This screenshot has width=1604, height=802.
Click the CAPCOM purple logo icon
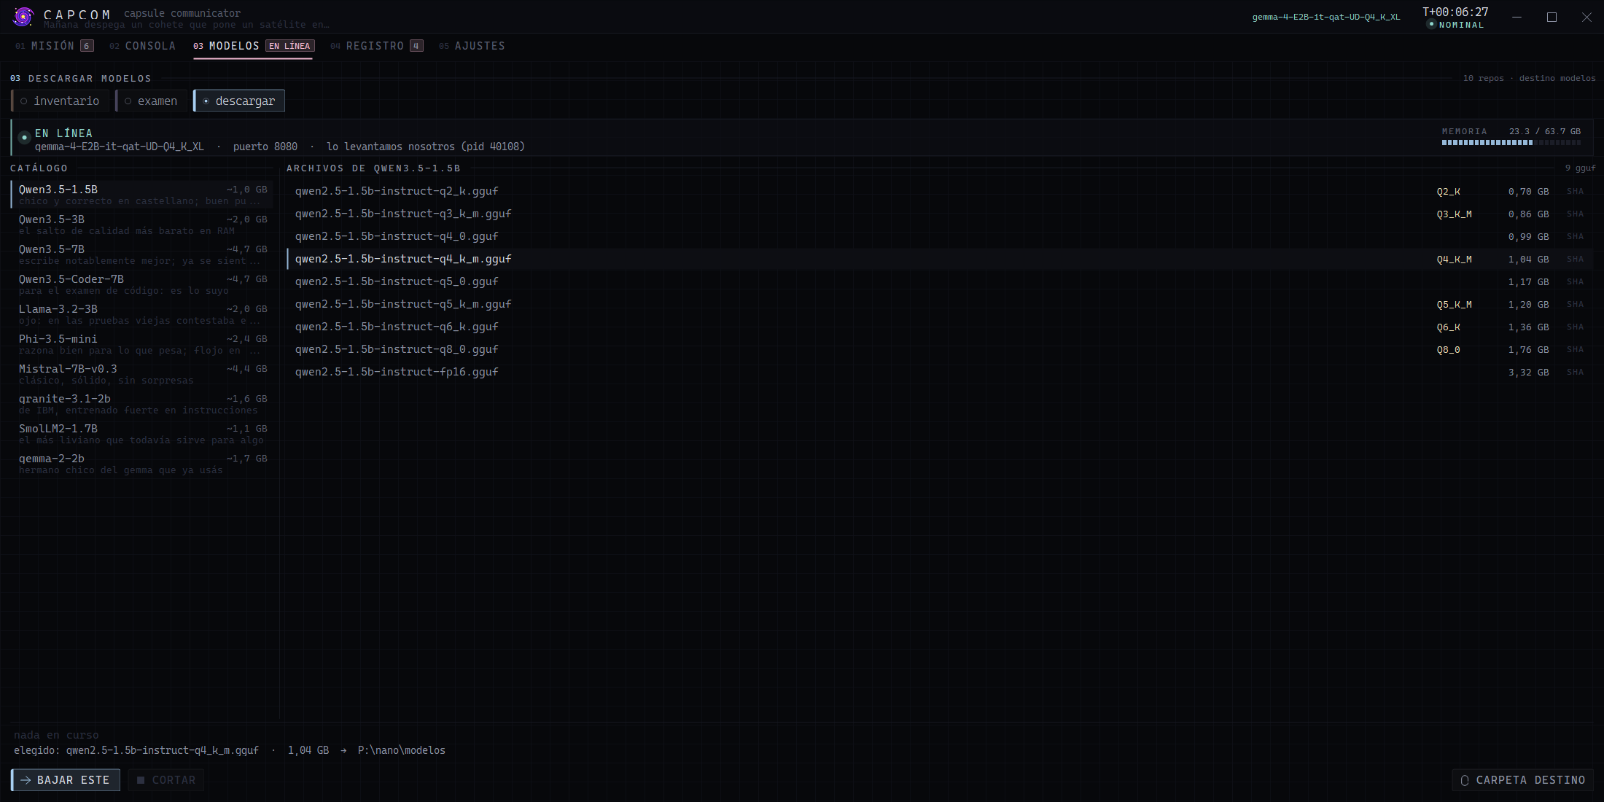point(23,16)
